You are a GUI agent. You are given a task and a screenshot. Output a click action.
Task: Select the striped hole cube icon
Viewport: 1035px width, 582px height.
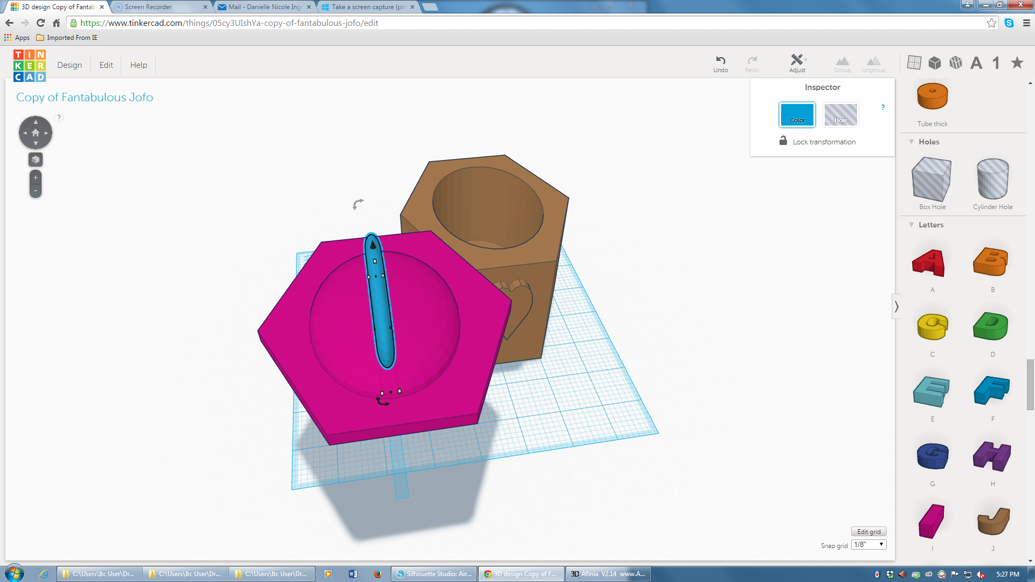956,63
